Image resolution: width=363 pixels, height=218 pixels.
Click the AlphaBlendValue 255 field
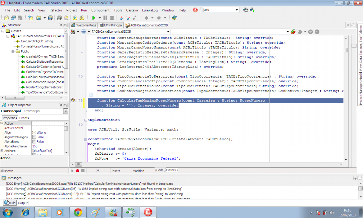[48, 146]
